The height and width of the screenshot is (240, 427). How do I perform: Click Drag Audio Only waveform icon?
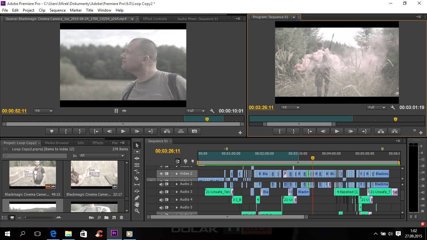tap(124, 111)
